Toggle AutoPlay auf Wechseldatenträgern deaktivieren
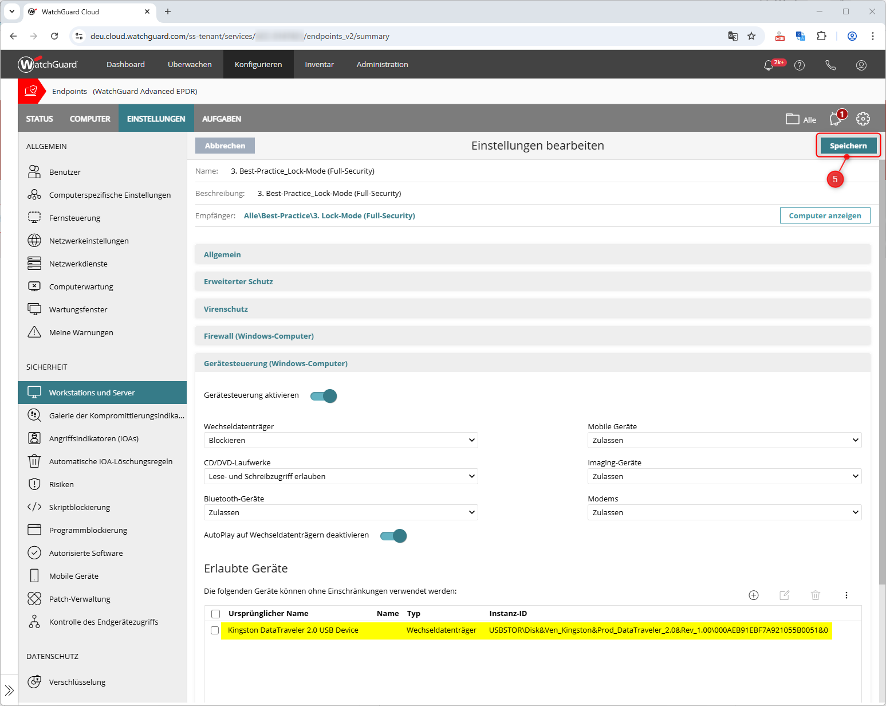The image size is (886, 706). (x=393, y=536)
